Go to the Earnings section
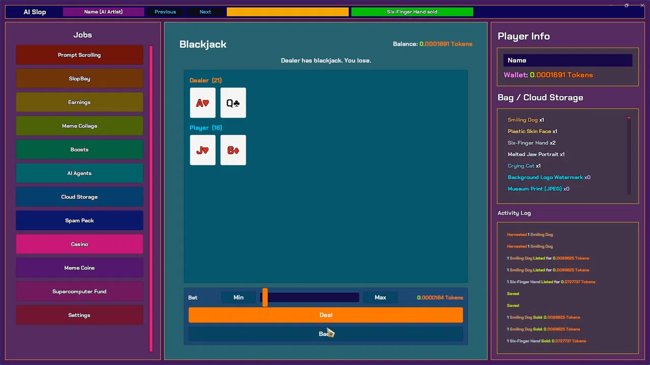Viewport: 650px width, 365px height. [79, 102]
